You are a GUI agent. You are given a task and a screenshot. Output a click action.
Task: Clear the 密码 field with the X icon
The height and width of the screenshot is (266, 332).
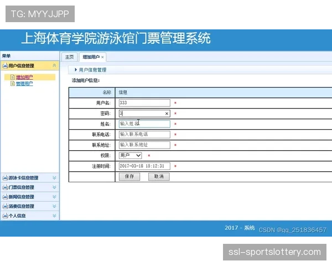167,114
